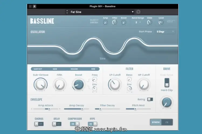This screenshot has height=134, width=202.
Task: Click the Bend Range value 2
Action: [x=136, y=23]
